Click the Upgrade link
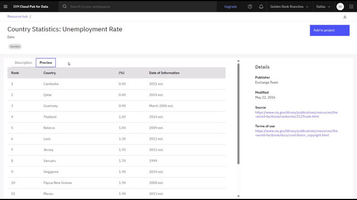Screen dimensions: 357x200 click(x=230, y=7)
